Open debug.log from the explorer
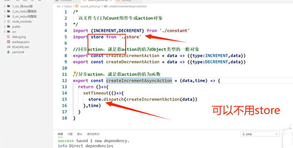The image size is (293, 148). (19, 37)
